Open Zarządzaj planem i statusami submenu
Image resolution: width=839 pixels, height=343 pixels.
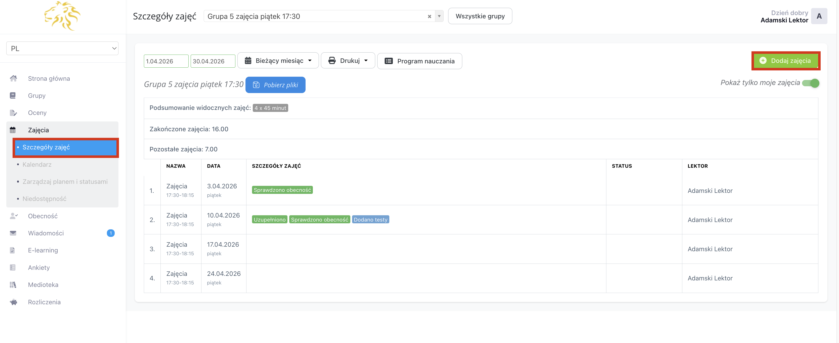point(65,182)
